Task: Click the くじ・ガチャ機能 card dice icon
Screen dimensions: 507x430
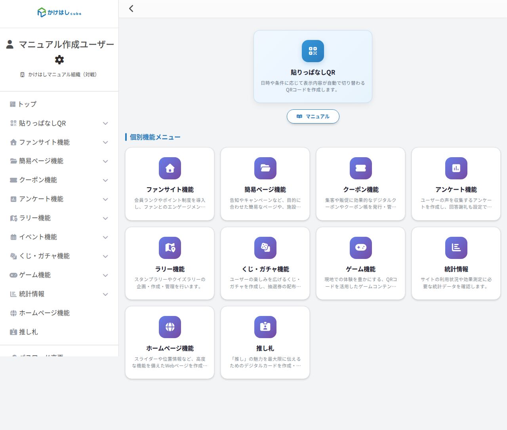Action: (x=265, y=248)
